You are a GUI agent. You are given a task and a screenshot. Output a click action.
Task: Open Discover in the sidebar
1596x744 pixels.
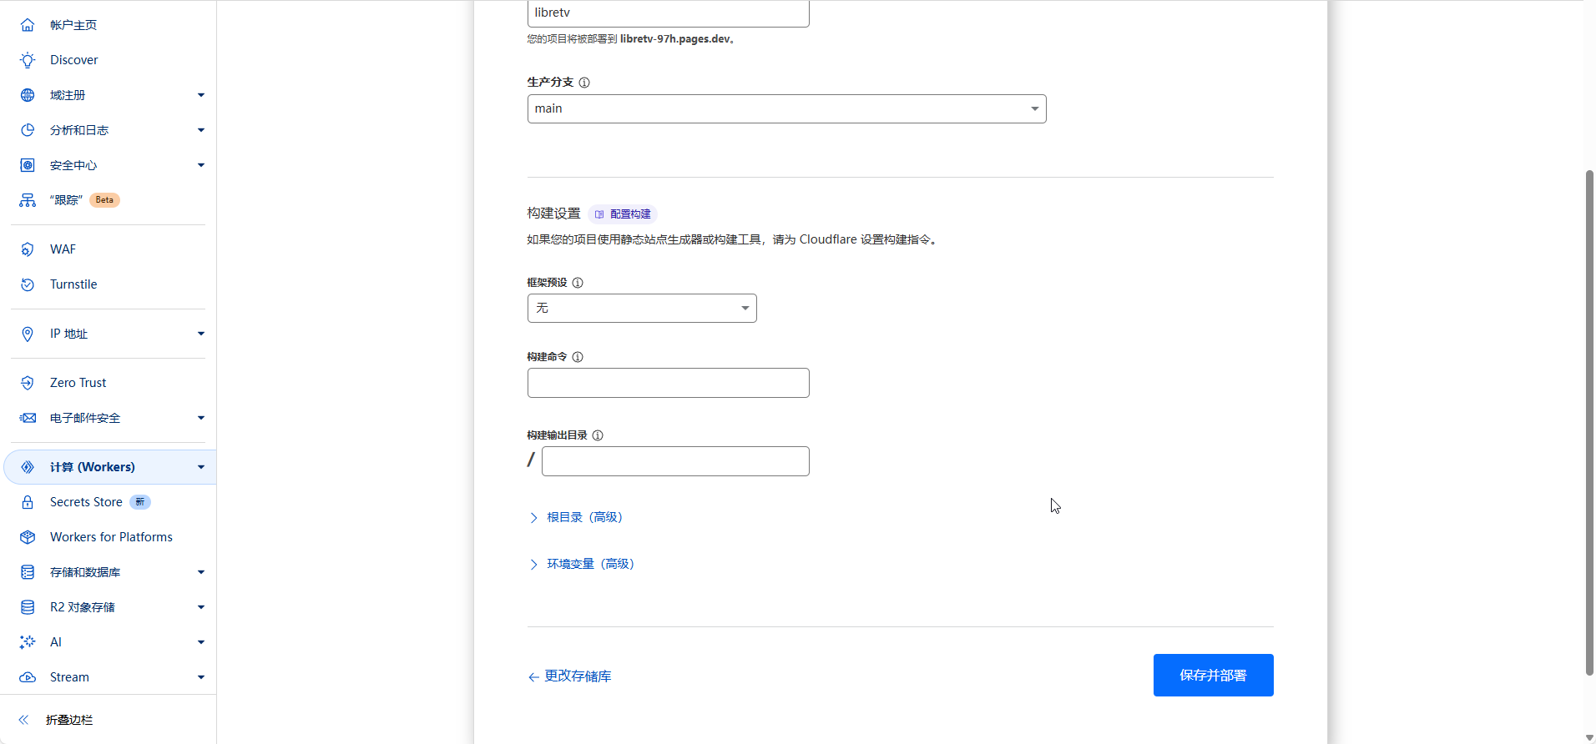(x=73, y=60)
